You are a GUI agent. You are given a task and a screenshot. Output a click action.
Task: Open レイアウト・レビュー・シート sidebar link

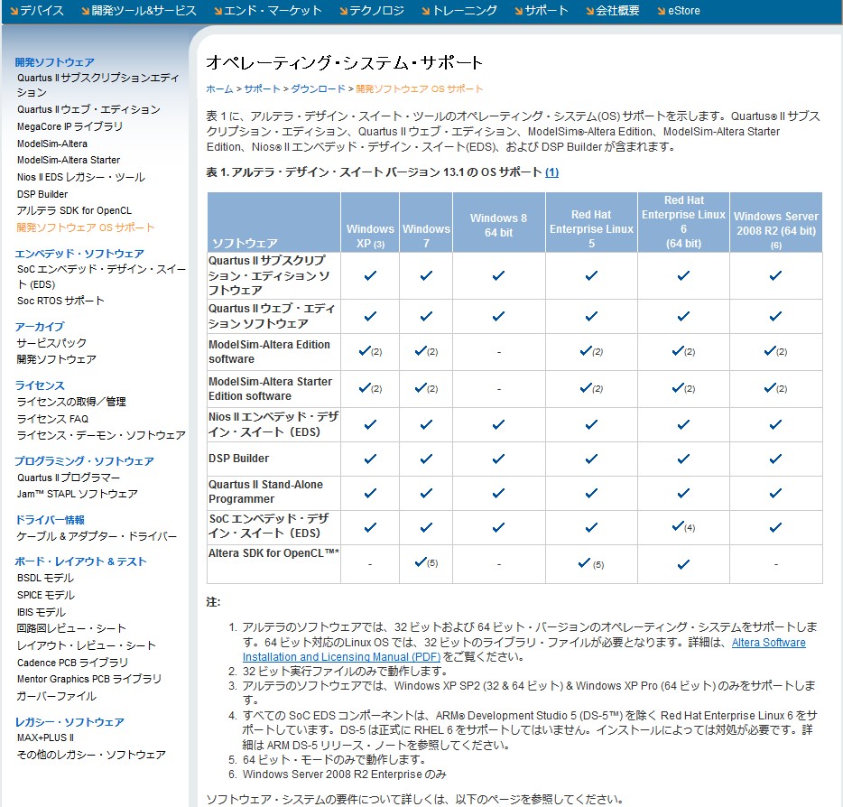86,645
